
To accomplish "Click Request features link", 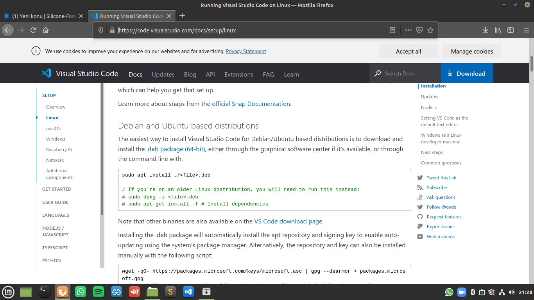I will point(444,217).
